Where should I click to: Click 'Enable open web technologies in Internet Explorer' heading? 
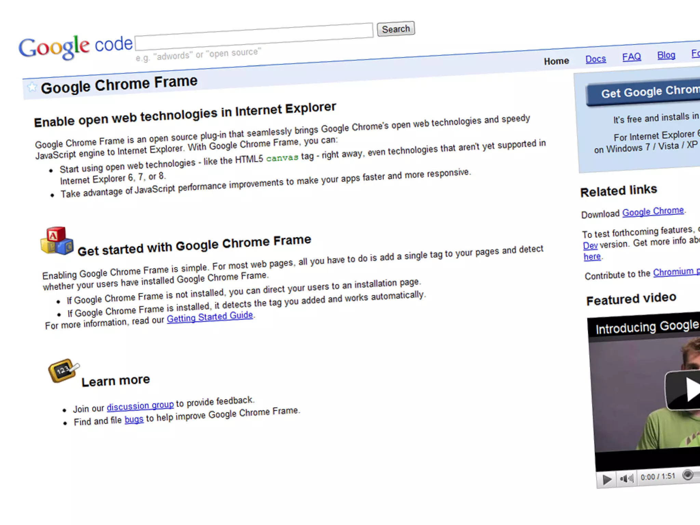pos(185,115)
